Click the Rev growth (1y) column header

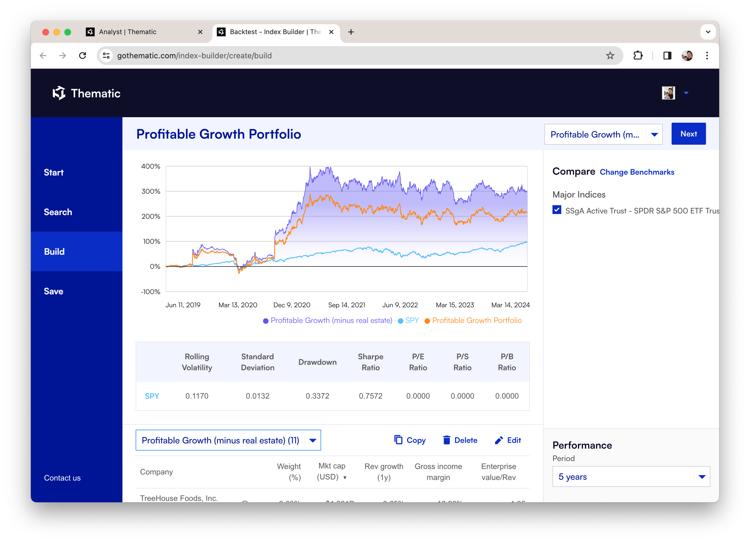pyautogui.click(x=384, y=471)
